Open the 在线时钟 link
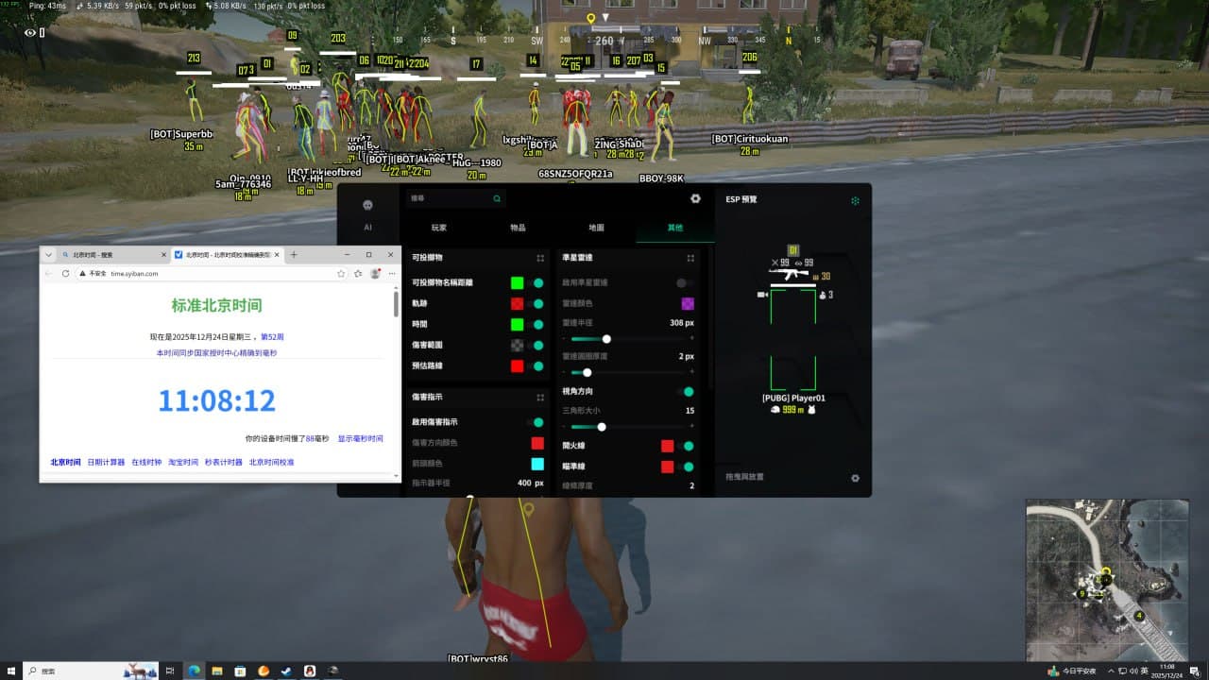1209x680 pixels. (146, 463)
